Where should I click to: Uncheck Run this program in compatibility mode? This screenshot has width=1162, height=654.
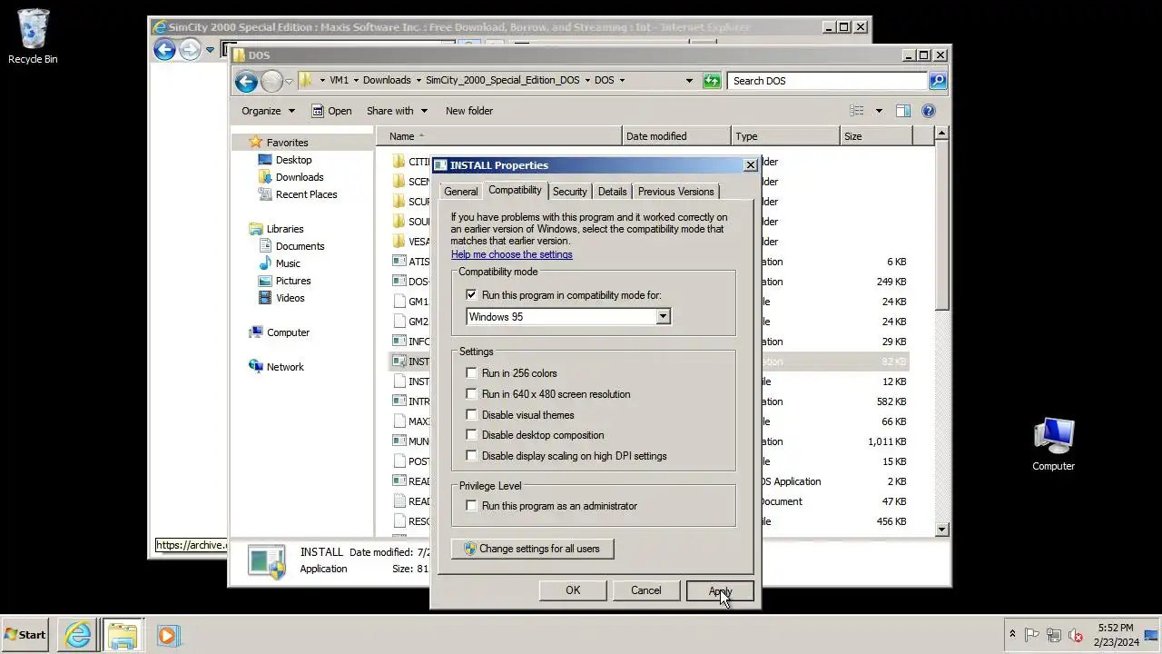(471, 295)
